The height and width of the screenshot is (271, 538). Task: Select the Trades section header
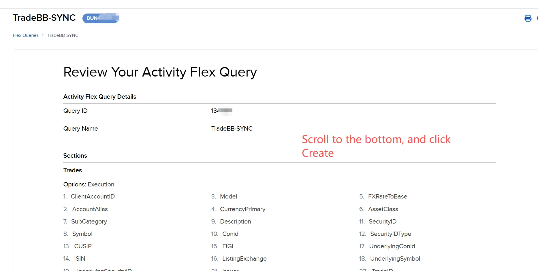tap(73, 170)
